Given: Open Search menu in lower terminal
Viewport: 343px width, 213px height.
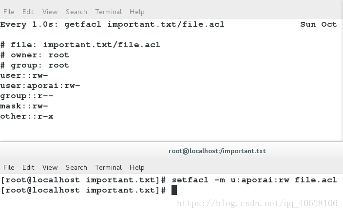Looking at the screenshot, I should [x=76, y=167].
